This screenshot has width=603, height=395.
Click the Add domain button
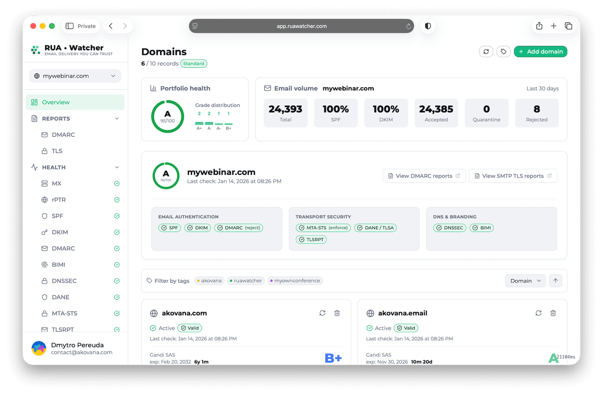(540, 51)
